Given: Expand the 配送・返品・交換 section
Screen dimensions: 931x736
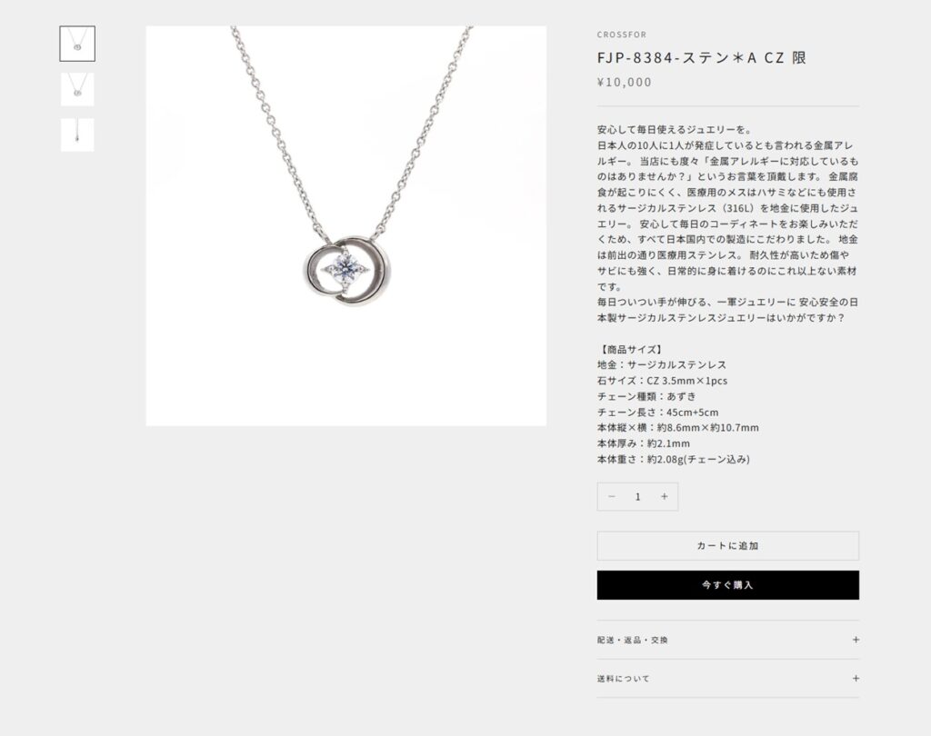Looking at the screenshot, I should (x=728, y=640).
